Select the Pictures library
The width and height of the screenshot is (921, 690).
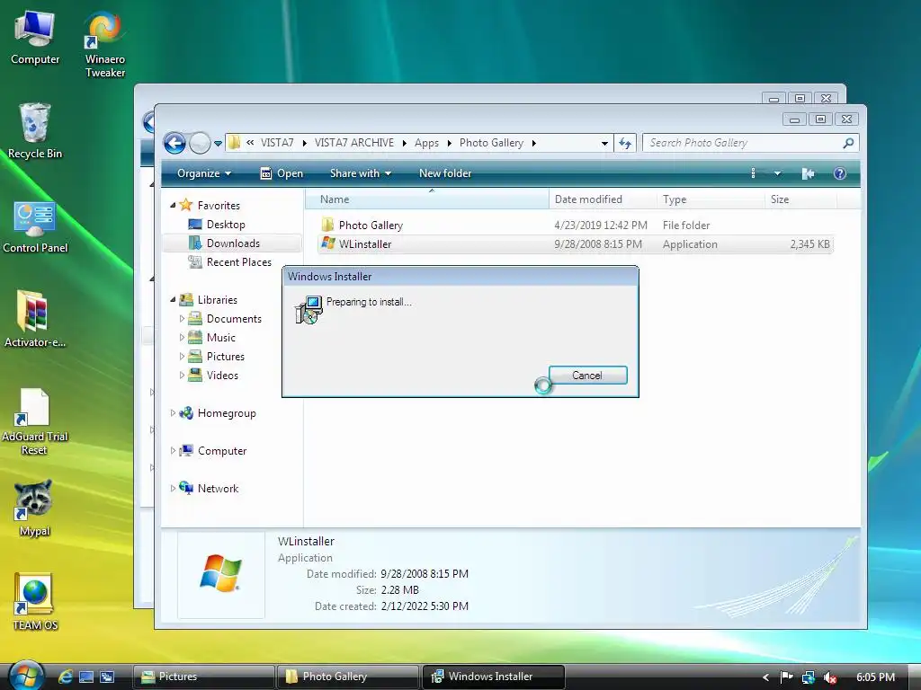[225, 356]
